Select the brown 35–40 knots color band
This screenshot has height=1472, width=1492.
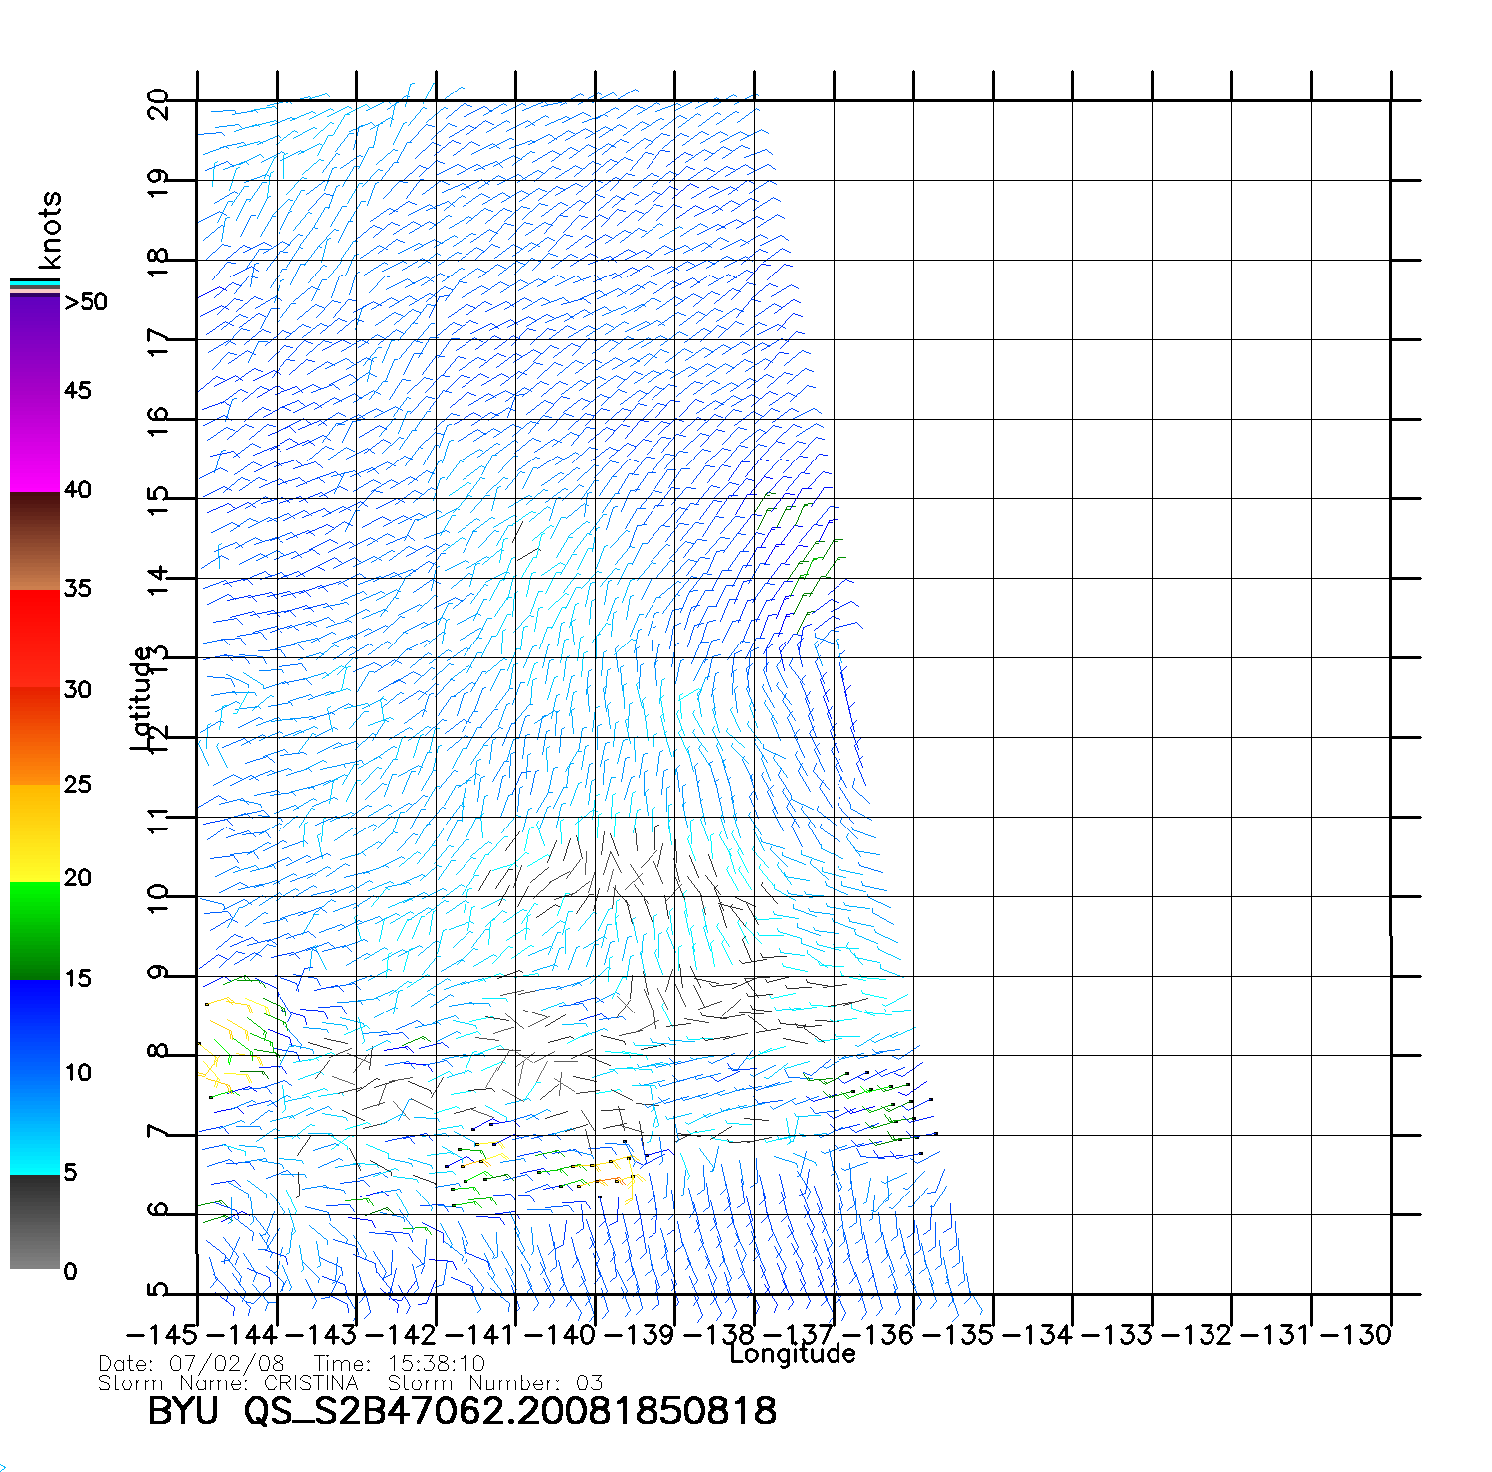click(34, 542)
